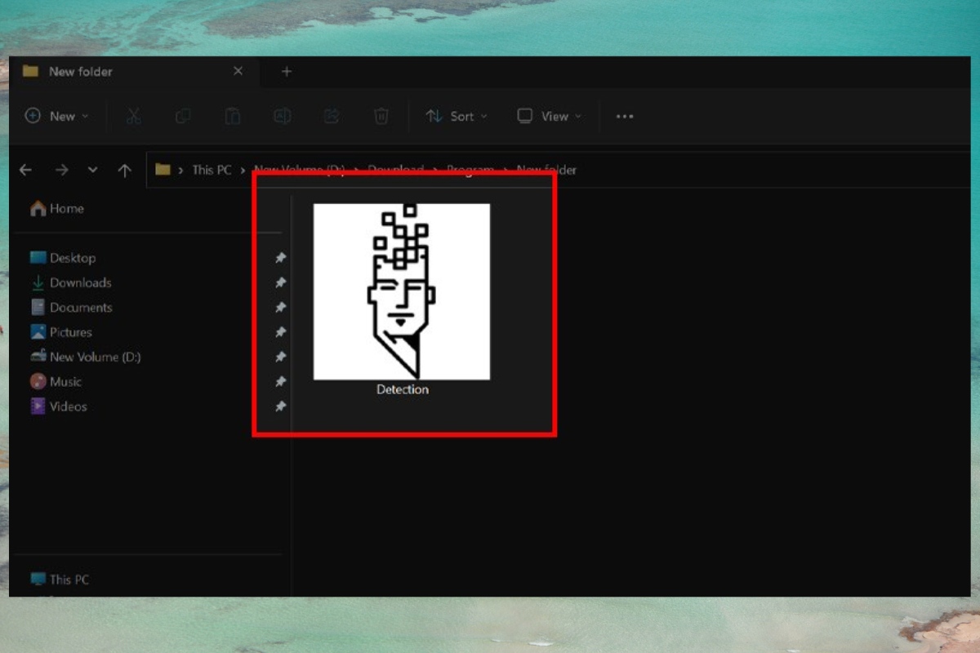980x653 pixels.
Task: Click the forward navigation arrow
Action: (62, 170)
